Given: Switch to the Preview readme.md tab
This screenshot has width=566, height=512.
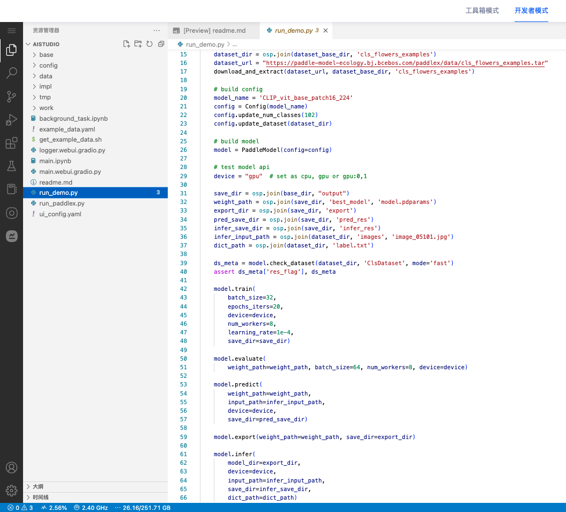Looking at the screenshot, I should click(x=214, y=31).
